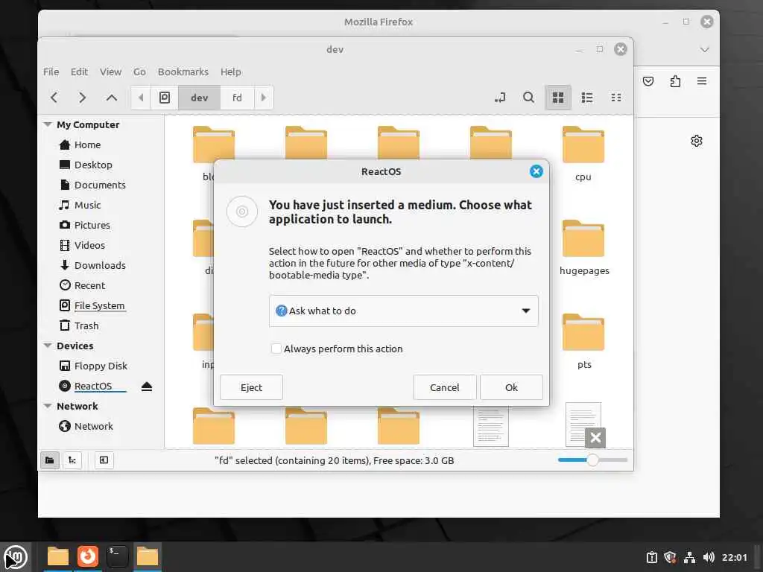Show places sidebar button in status bar

[x=50, y=460]
